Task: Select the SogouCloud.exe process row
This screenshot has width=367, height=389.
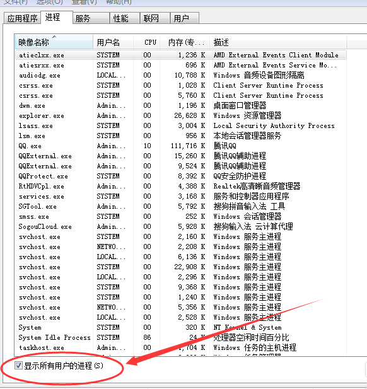Action: coord(181,226)
